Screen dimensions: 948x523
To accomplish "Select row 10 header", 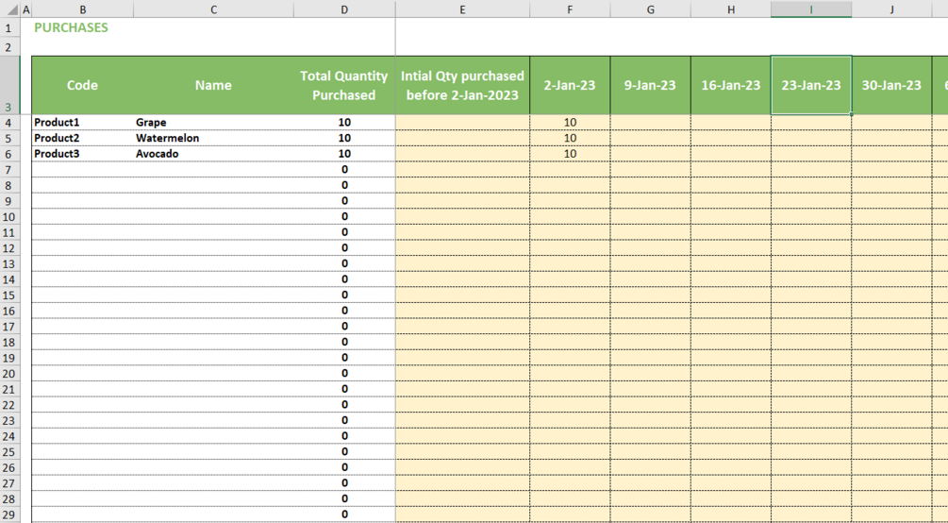I will [9, 217].
